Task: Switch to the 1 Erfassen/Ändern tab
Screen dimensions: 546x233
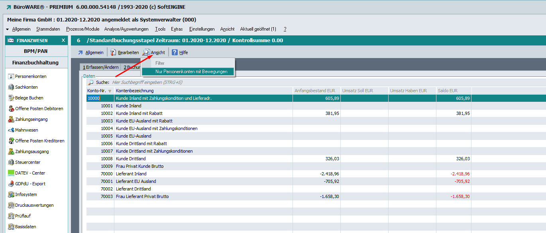Action: (x=100, y=67)
